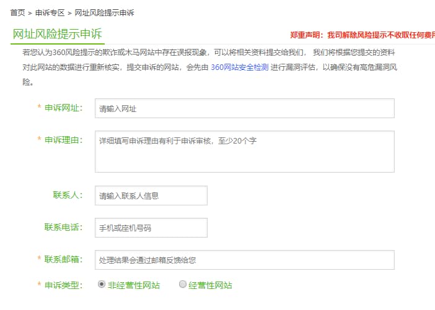435x310 pixels.
Task: Select the 经营性网站 radio button
Action: 182,285
